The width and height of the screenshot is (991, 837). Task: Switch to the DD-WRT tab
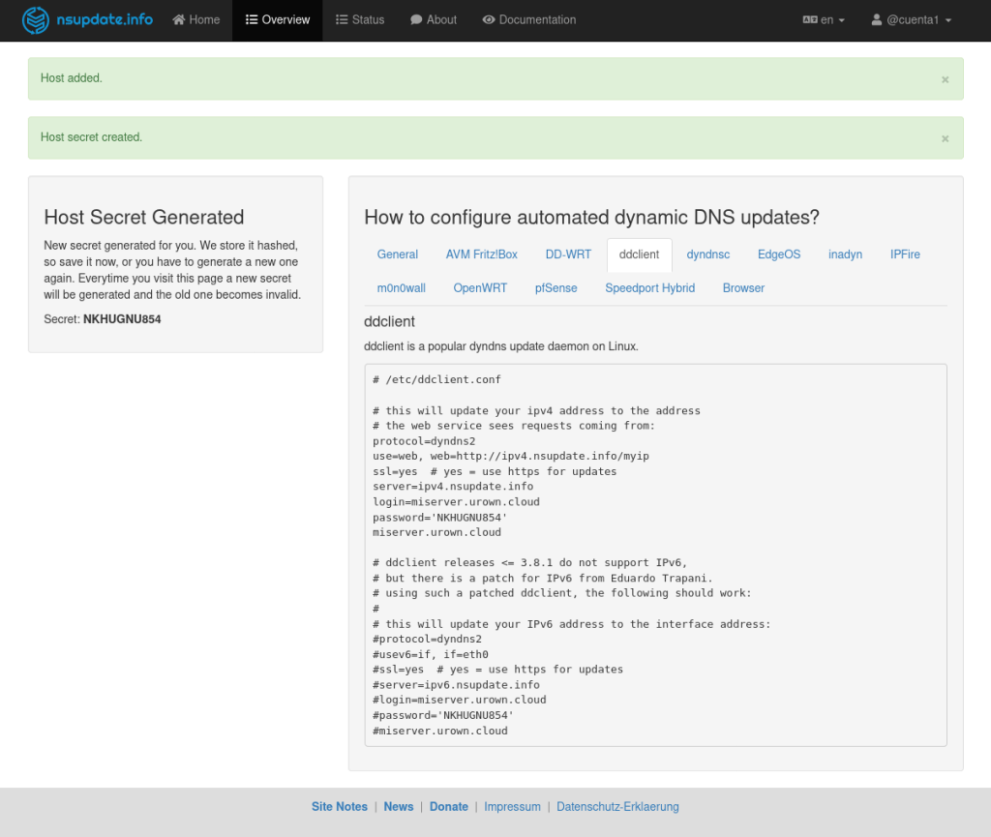[568, 254]
